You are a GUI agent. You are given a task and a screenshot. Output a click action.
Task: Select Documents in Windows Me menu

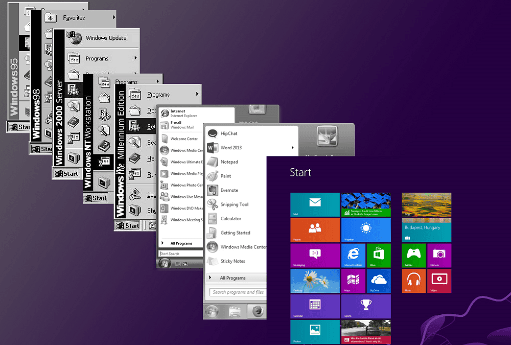click(x=141, y=110)
